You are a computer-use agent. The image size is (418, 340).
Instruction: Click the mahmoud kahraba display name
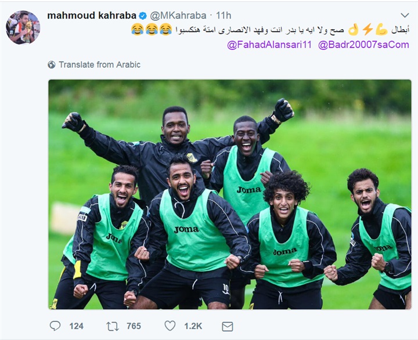click(x=92, y=16)
